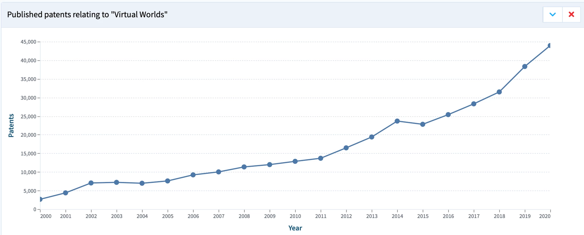The width and height of the screenshot is (584, 235).
Task: Select the 2009 data point
Action: tap(270, 164)
